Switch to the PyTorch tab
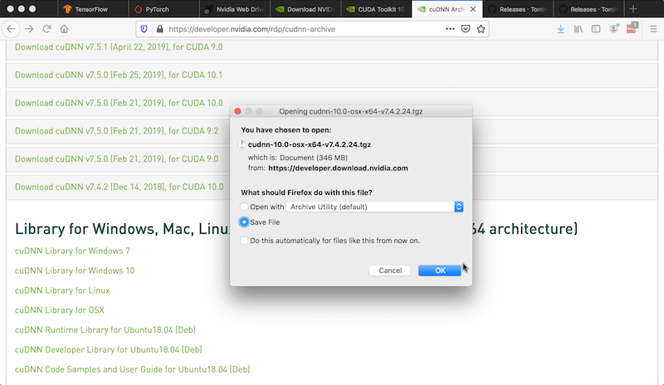 pos(164,9)
